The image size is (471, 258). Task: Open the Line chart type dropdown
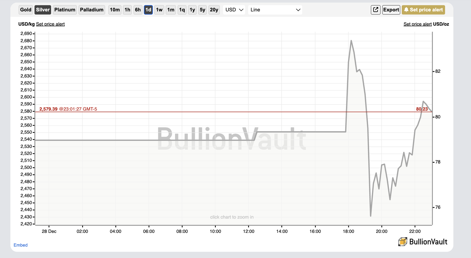point(275,10)
